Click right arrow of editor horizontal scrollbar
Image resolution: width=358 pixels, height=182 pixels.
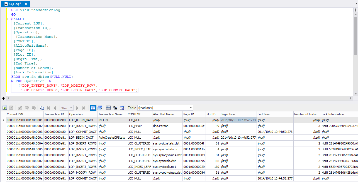coord(351,98)
